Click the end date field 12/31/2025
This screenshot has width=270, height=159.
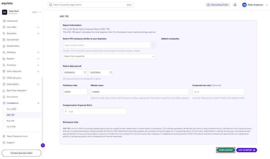pyautogui.click(x=101, y=73)
